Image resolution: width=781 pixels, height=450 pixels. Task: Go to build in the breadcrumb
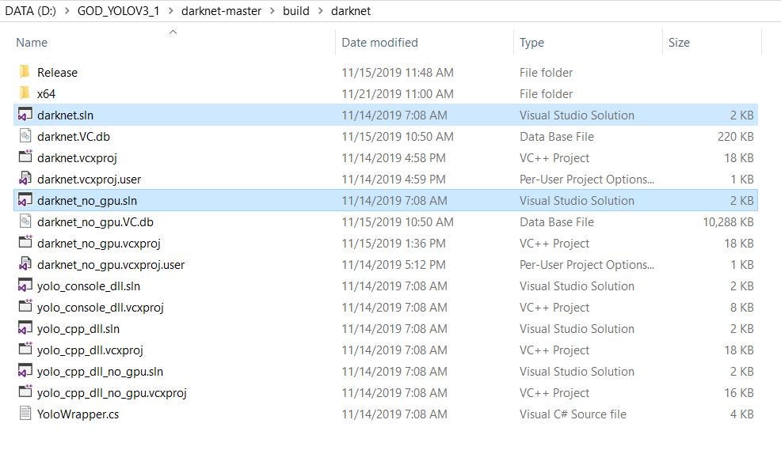point(296,11)
